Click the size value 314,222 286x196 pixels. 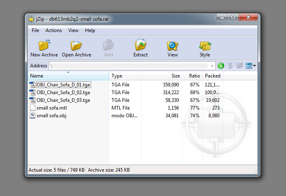(x=171, y=93)
